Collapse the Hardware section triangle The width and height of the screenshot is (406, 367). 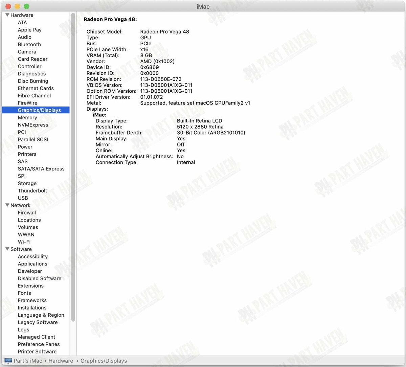coord(7,15)
